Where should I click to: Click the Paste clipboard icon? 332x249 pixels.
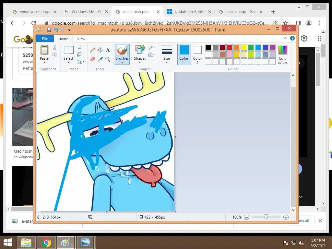[x=44, y=50]
